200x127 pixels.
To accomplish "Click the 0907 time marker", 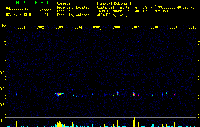I will click(135, 27).
